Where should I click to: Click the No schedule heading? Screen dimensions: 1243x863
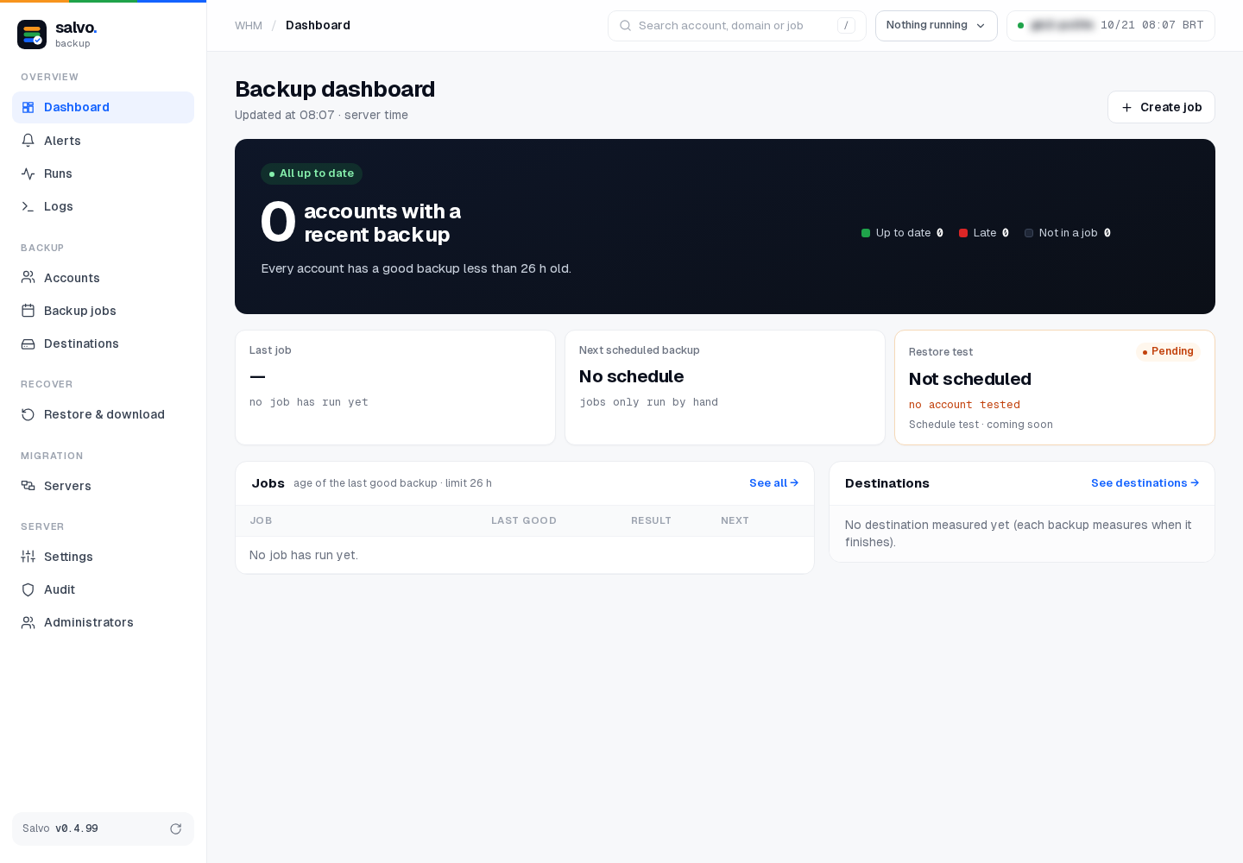click(631, 376)
